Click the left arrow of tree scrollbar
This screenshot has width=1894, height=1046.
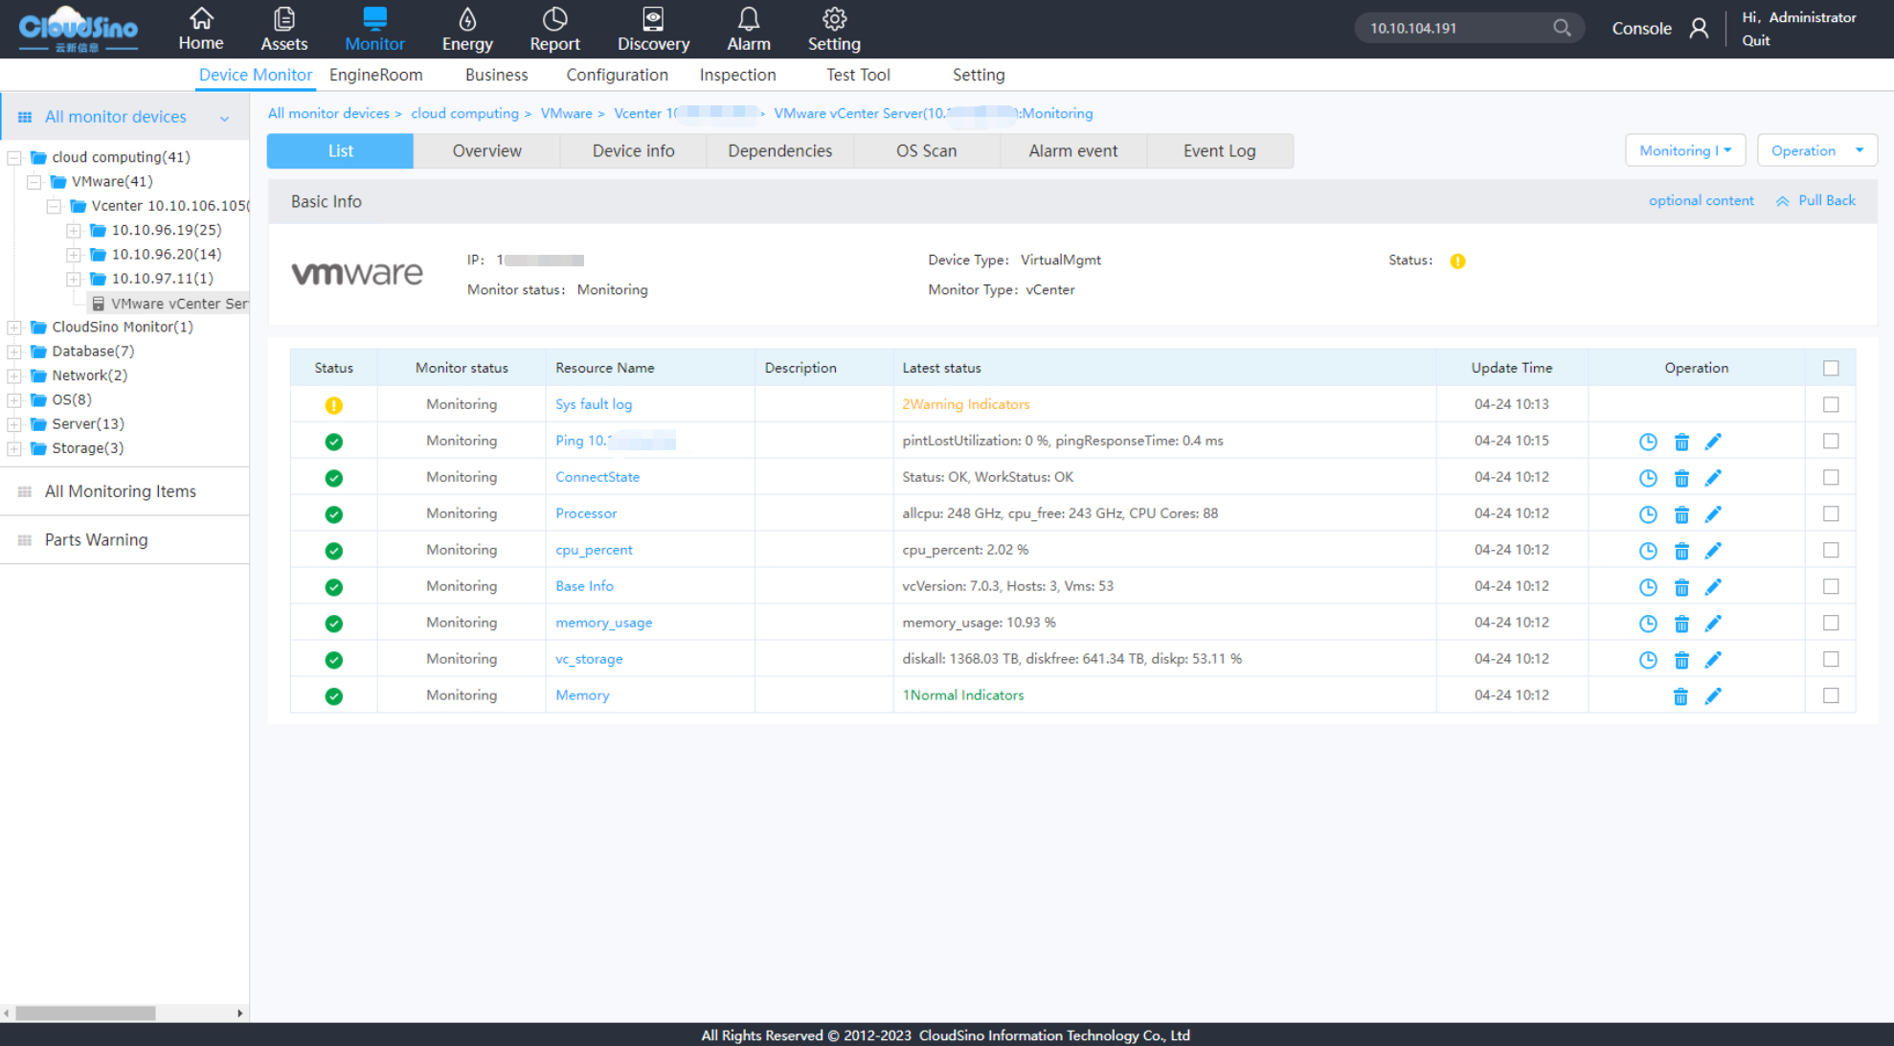[x=7, y=1012]
